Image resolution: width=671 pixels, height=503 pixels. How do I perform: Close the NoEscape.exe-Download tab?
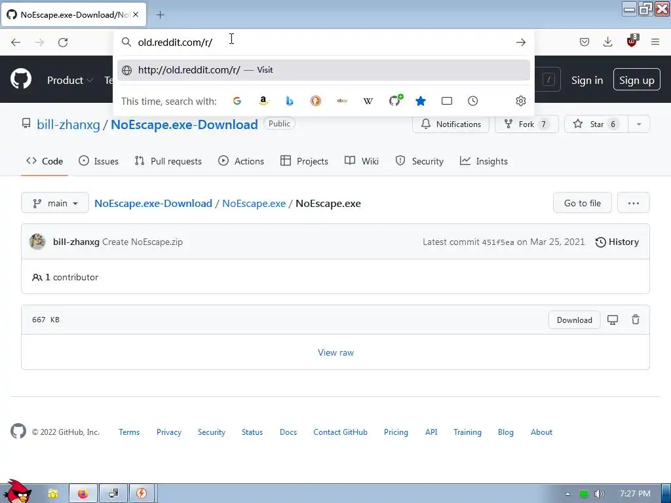(136, 14)
